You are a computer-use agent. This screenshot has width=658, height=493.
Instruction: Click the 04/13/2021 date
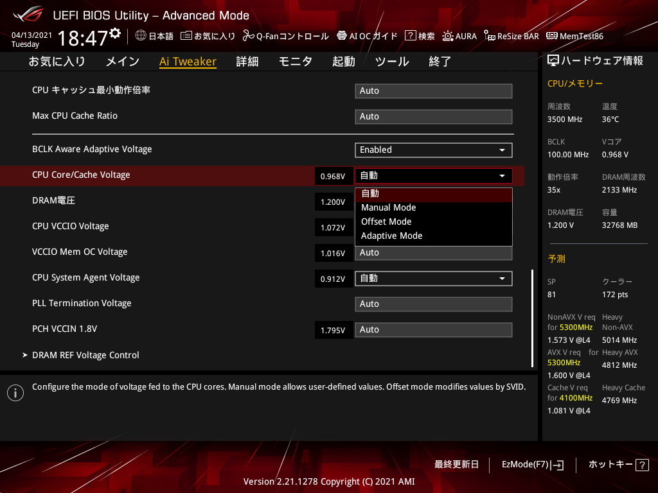pos(31,35)
